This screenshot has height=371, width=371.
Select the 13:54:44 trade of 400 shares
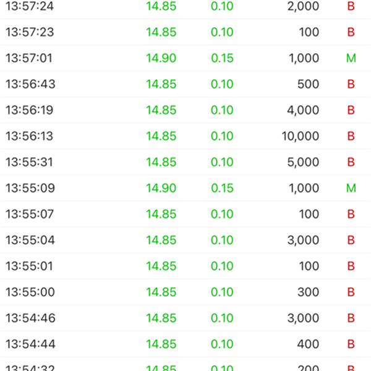[185, 344]
